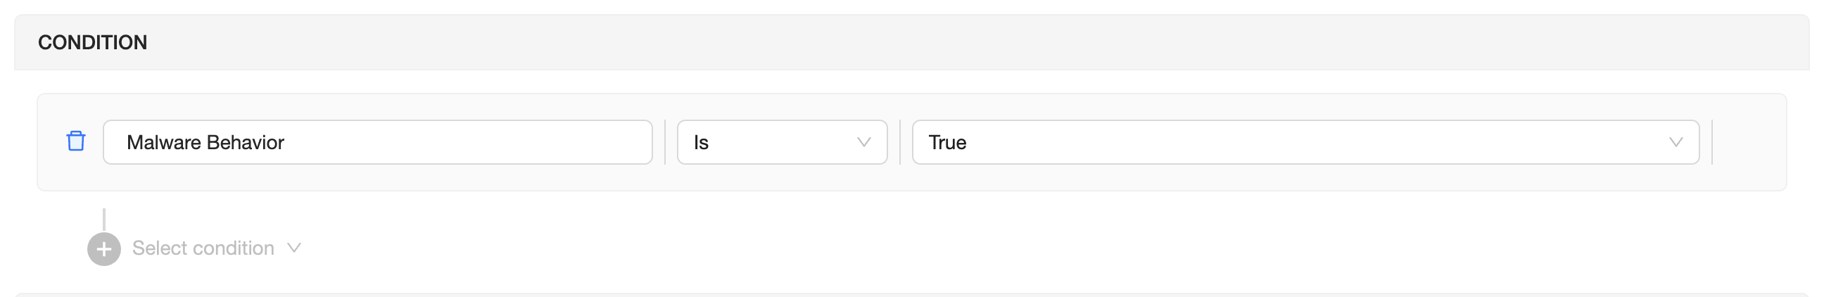Image resolution: width=1824 pixels, height=297 pixels.
Task: Click the chevron next to Select condition
Action: point(294,248)
